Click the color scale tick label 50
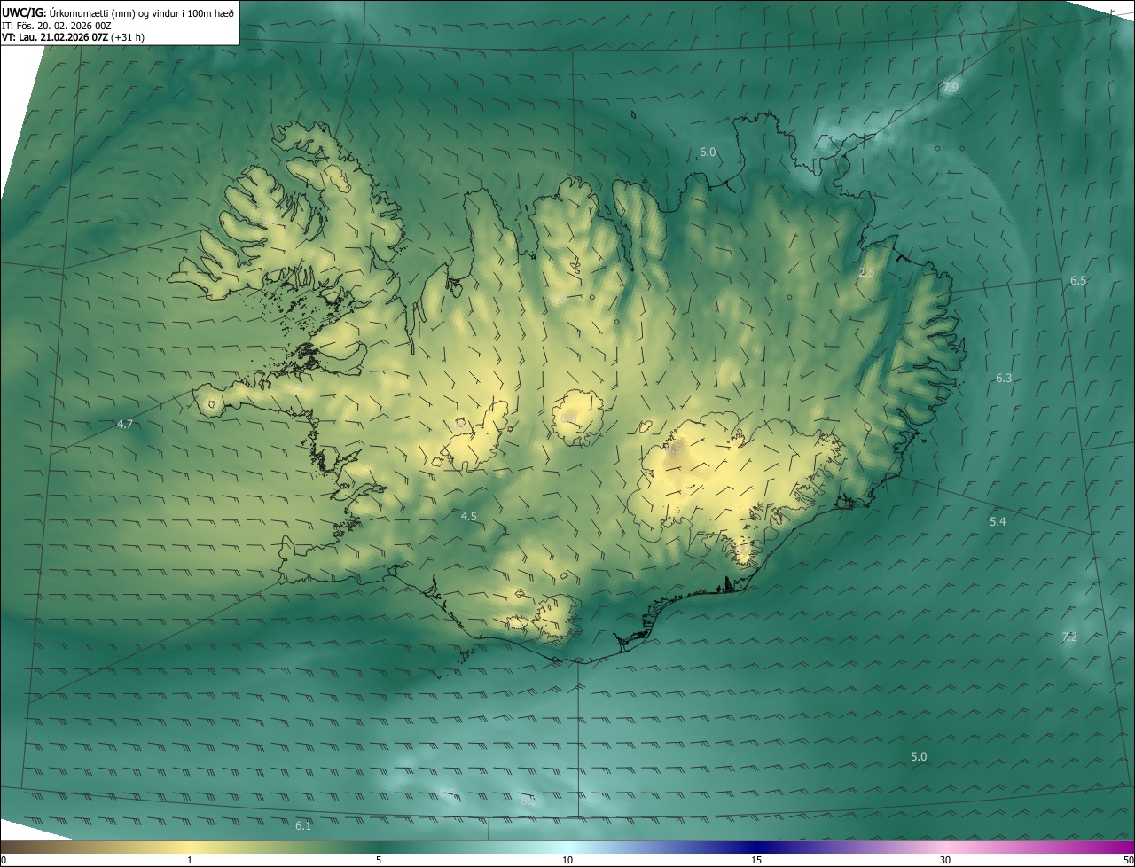Viewport: 1135px width, 867px height. 1128,860
